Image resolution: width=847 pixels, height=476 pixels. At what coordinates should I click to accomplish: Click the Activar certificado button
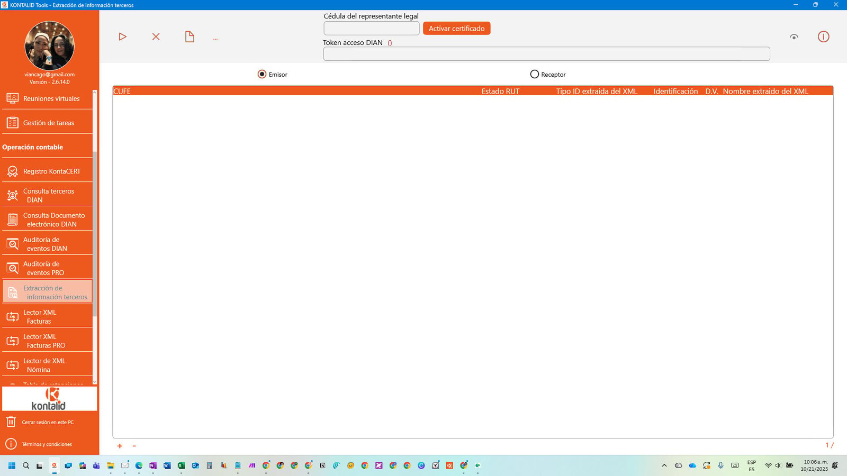tap(457, 28)
